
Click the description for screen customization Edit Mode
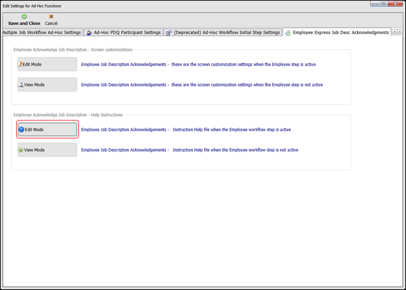(198, 64)
